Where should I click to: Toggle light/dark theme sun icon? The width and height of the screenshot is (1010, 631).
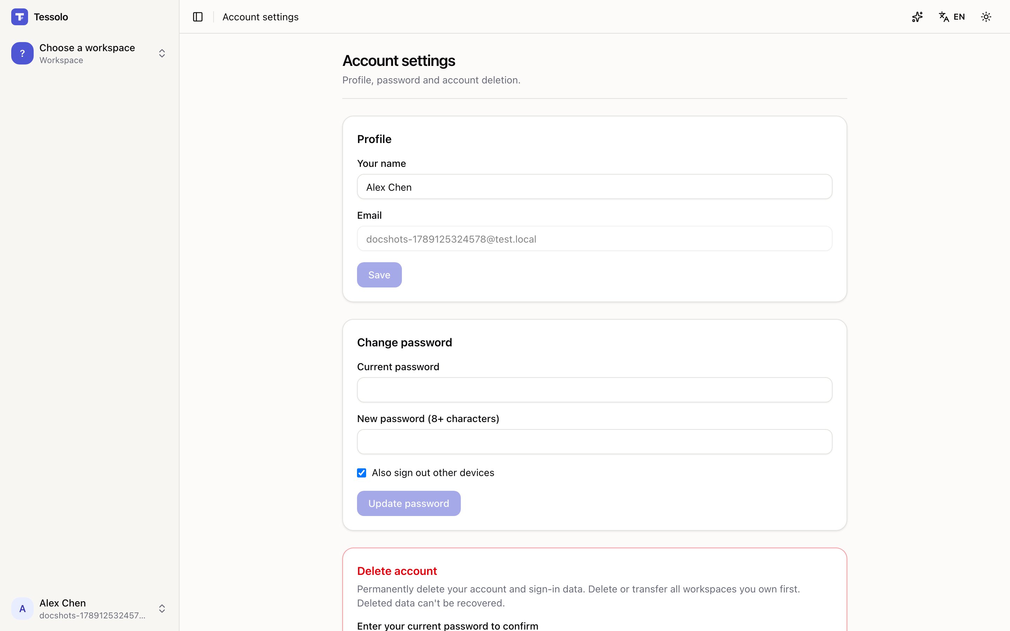pos(986,17)
